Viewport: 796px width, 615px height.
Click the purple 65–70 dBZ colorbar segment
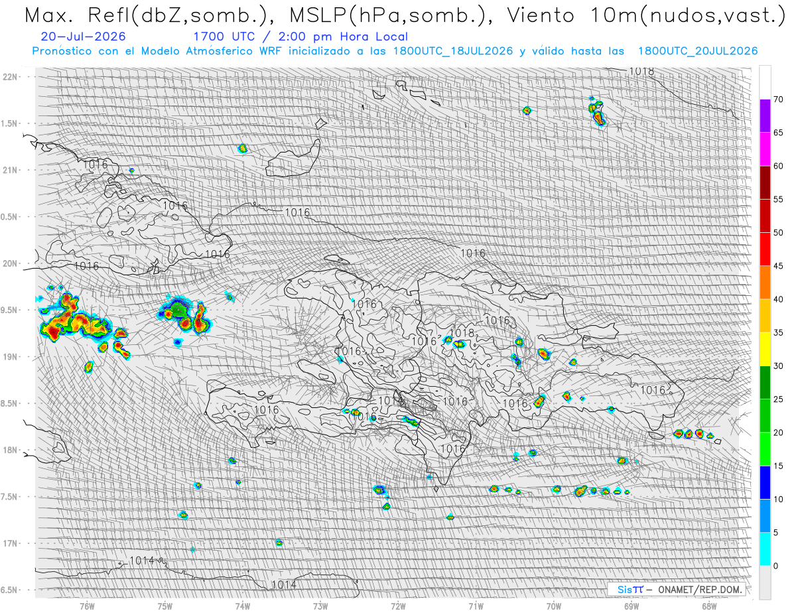point(765,116)
